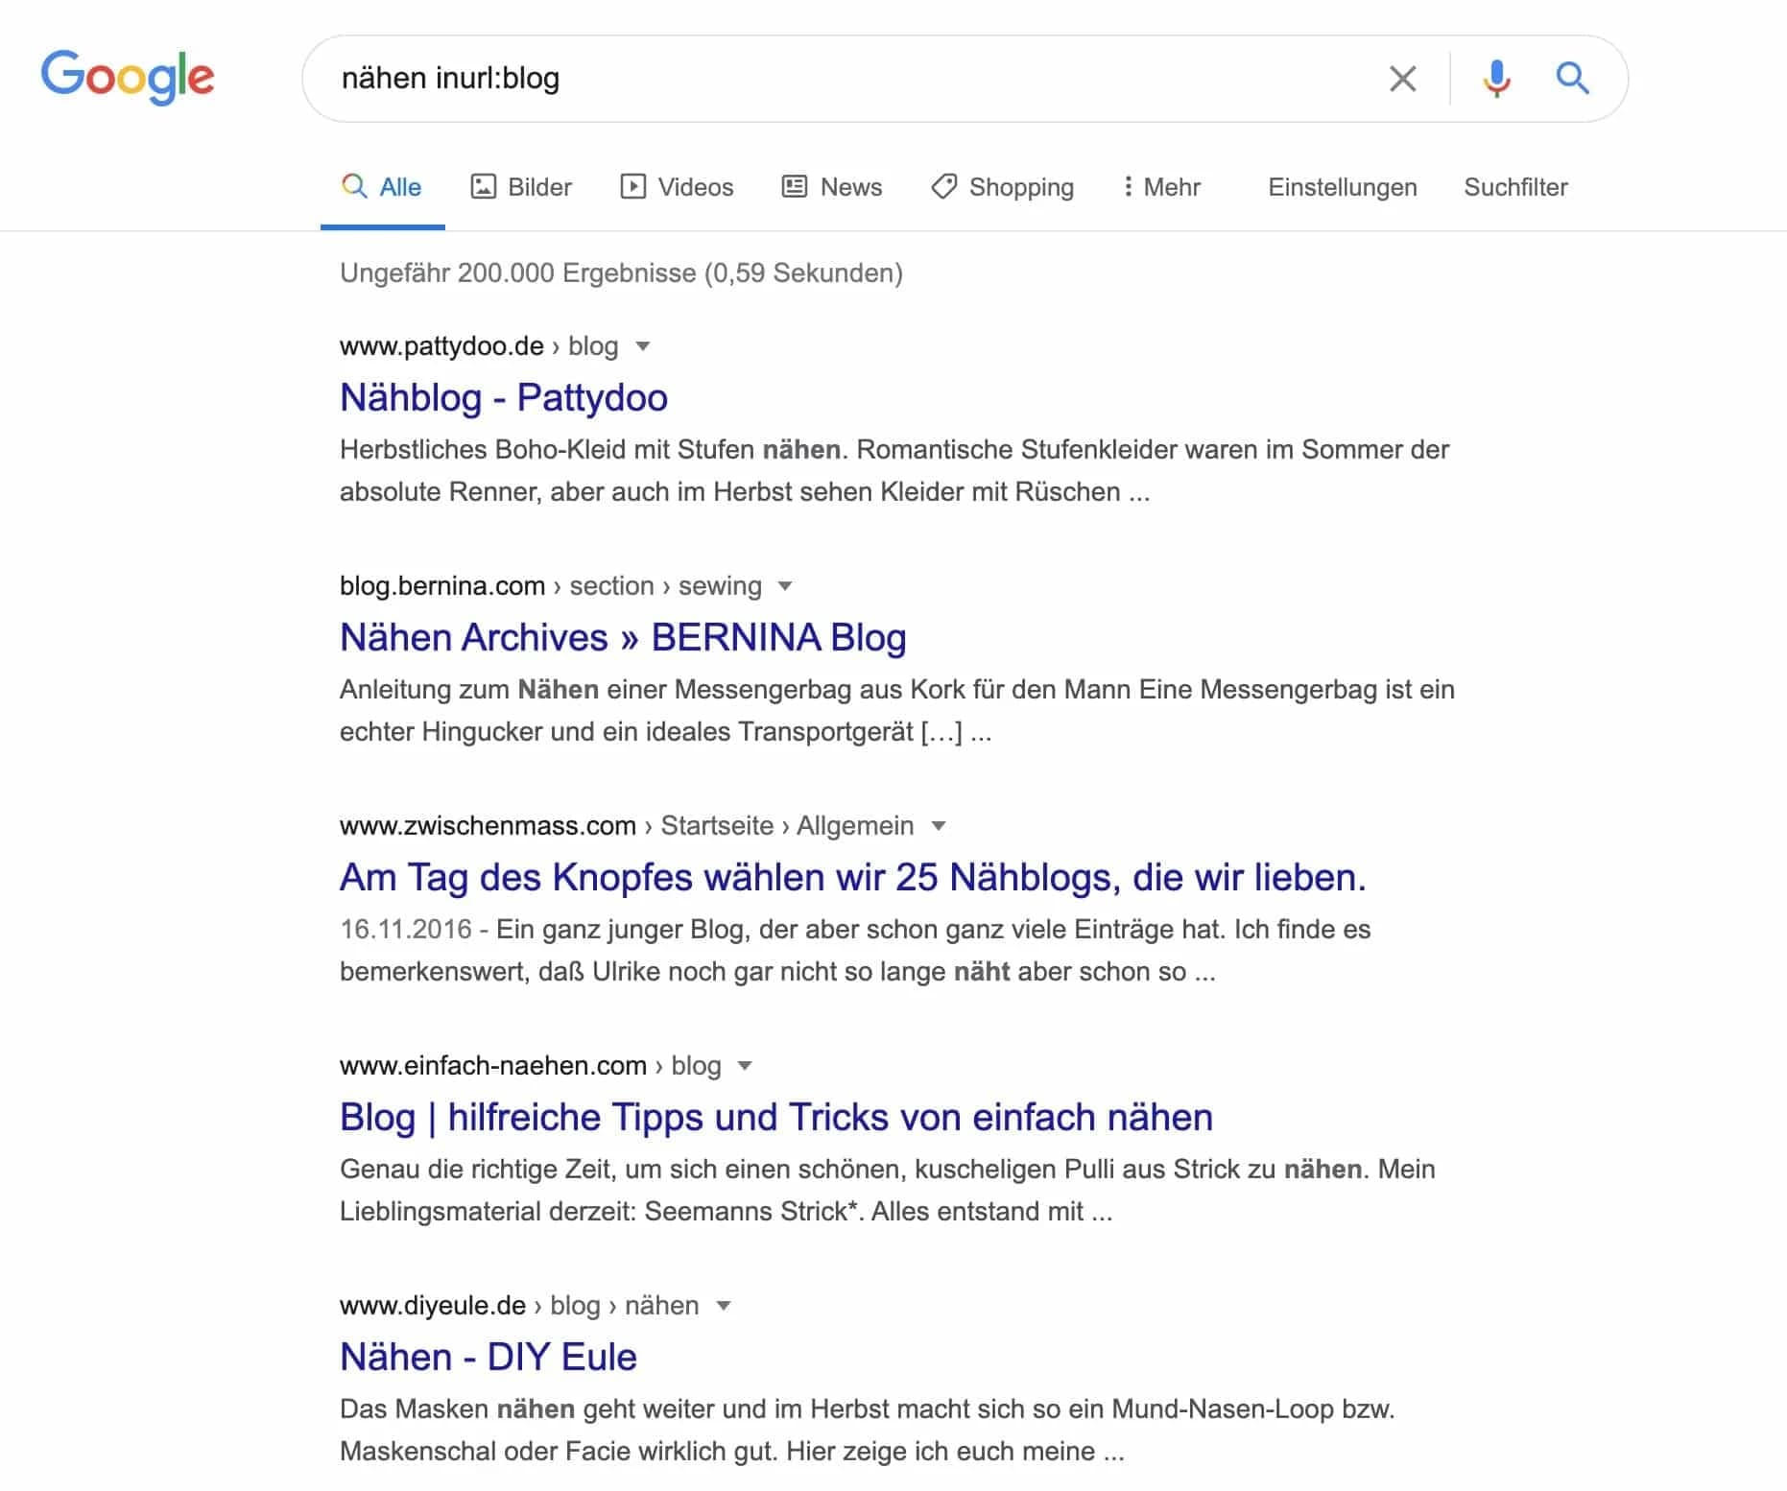This screenshot has width=1787, height=1491.
Task: Click the magnifying glass search icon
Action: click(1573, 79)
